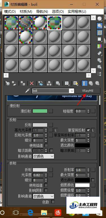Uncheck the 菲涅耳反射 checkbox
The width and height of the screenshot is (106, 218).
(88, 130)
